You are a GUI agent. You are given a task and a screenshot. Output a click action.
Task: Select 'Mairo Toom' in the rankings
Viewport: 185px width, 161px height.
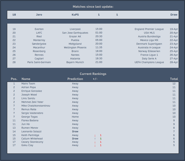point(28,84)
